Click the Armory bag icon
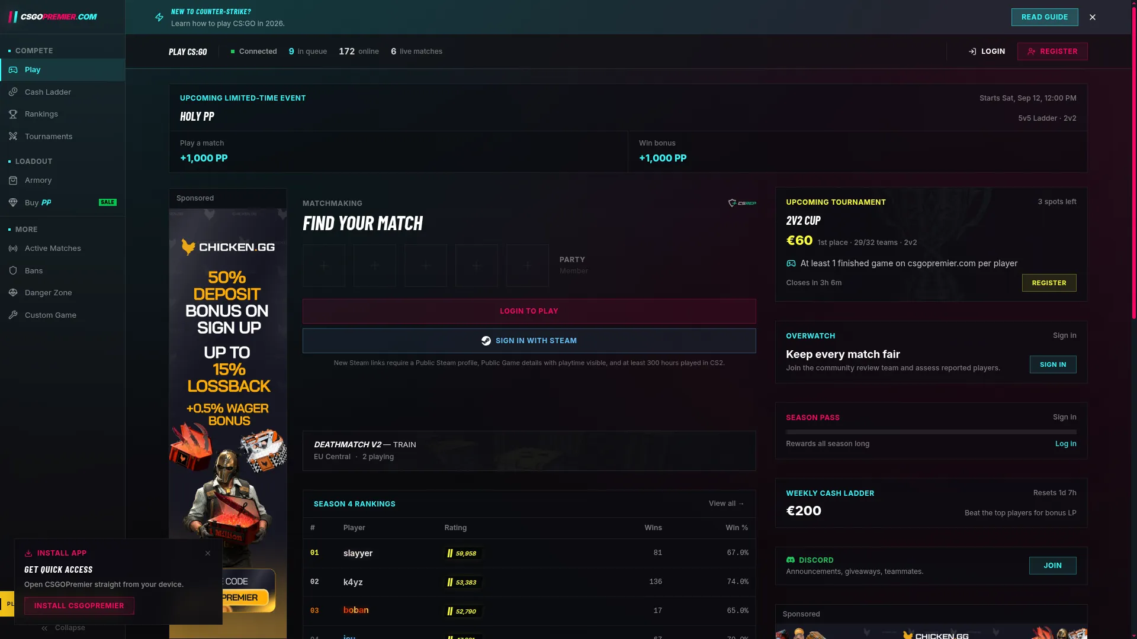Viewport: 1137px width, 639px height. [13, 180]
